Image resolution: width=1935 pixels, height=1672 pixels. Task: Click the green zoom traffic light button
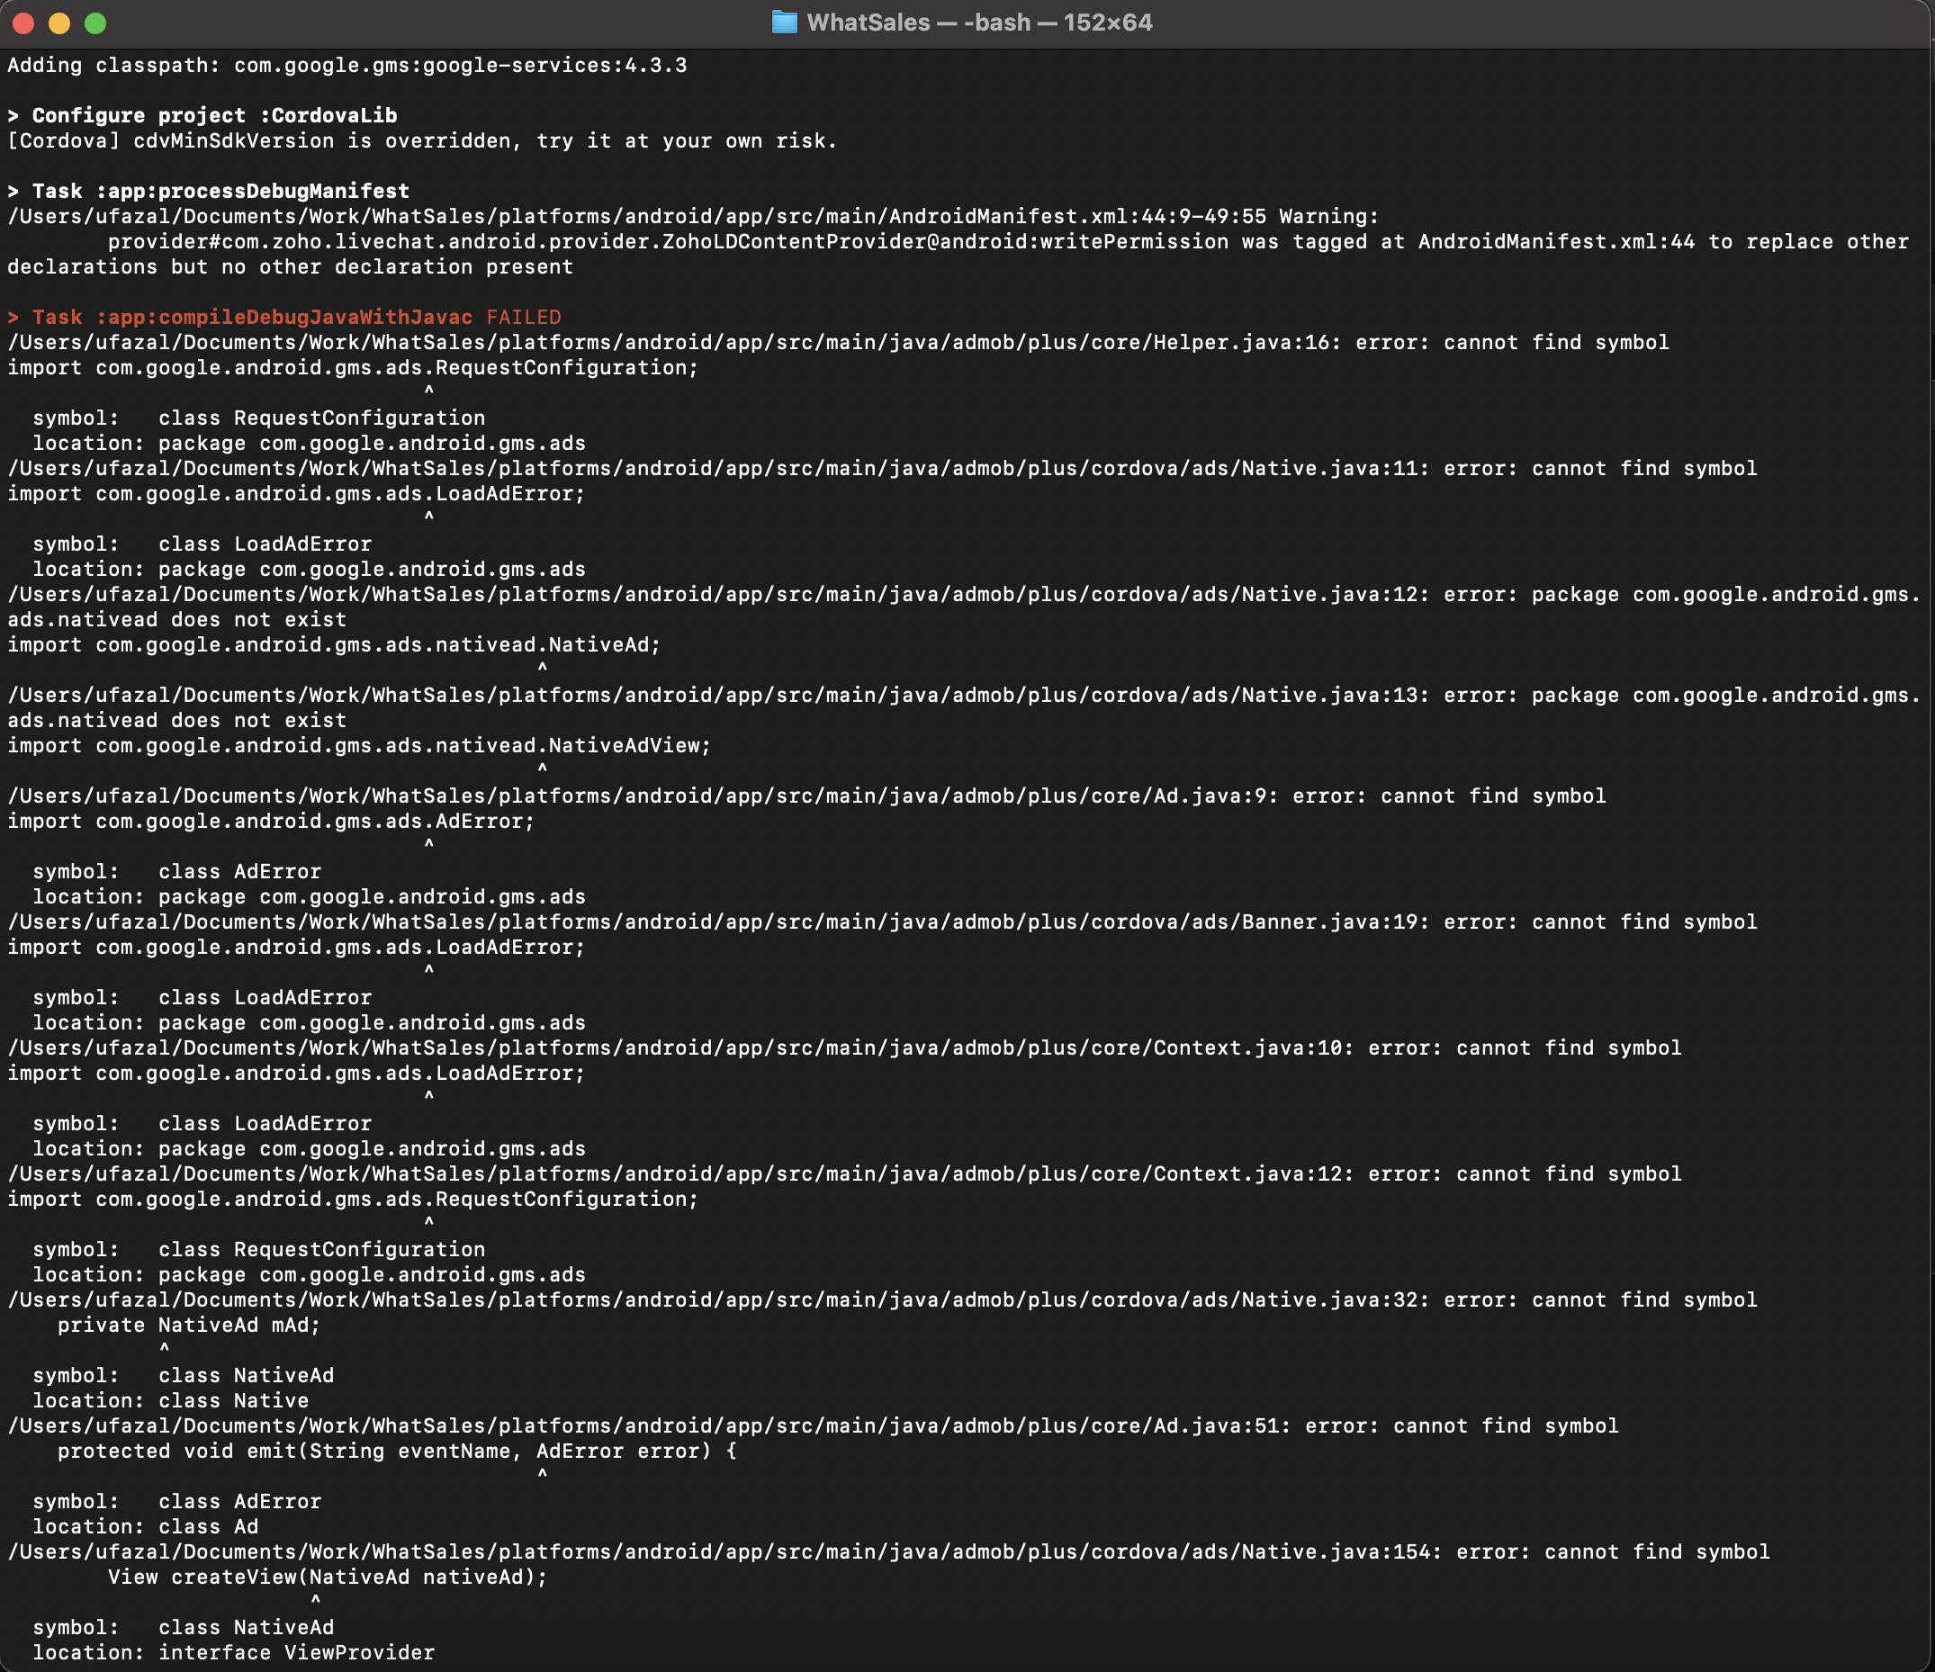tap(94, 22)
